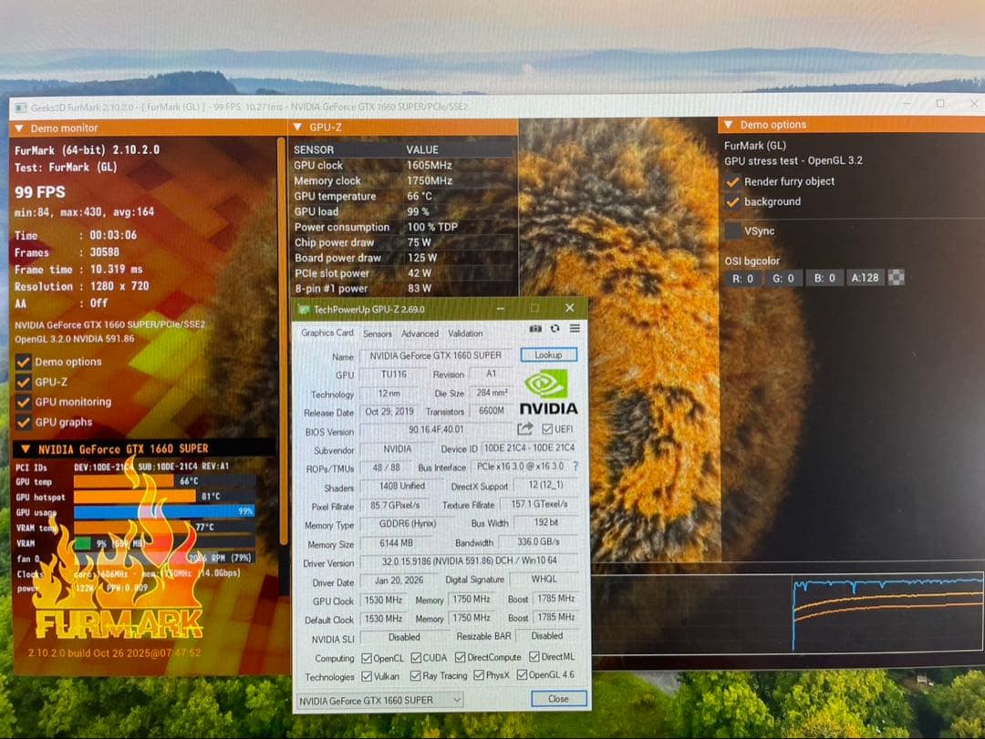
Task: Switch to the Graphics Card tab
Action: (x=327, y=333)
